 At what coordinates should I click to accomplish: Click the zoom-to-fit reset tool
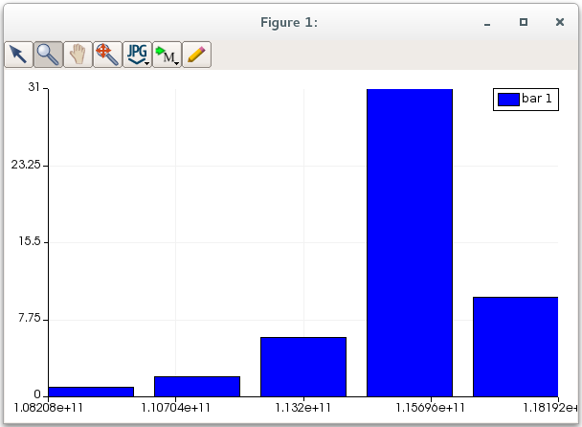(107, 55)
